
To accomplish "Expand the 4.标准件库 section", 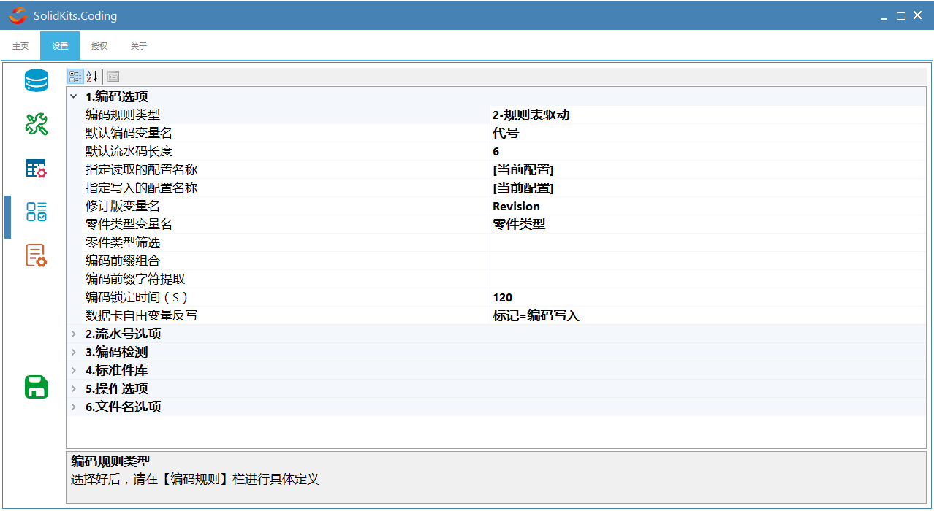I will 73,370.
